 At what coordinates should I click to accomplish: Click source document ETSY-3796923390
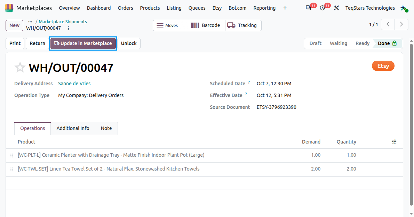[277, 107]
